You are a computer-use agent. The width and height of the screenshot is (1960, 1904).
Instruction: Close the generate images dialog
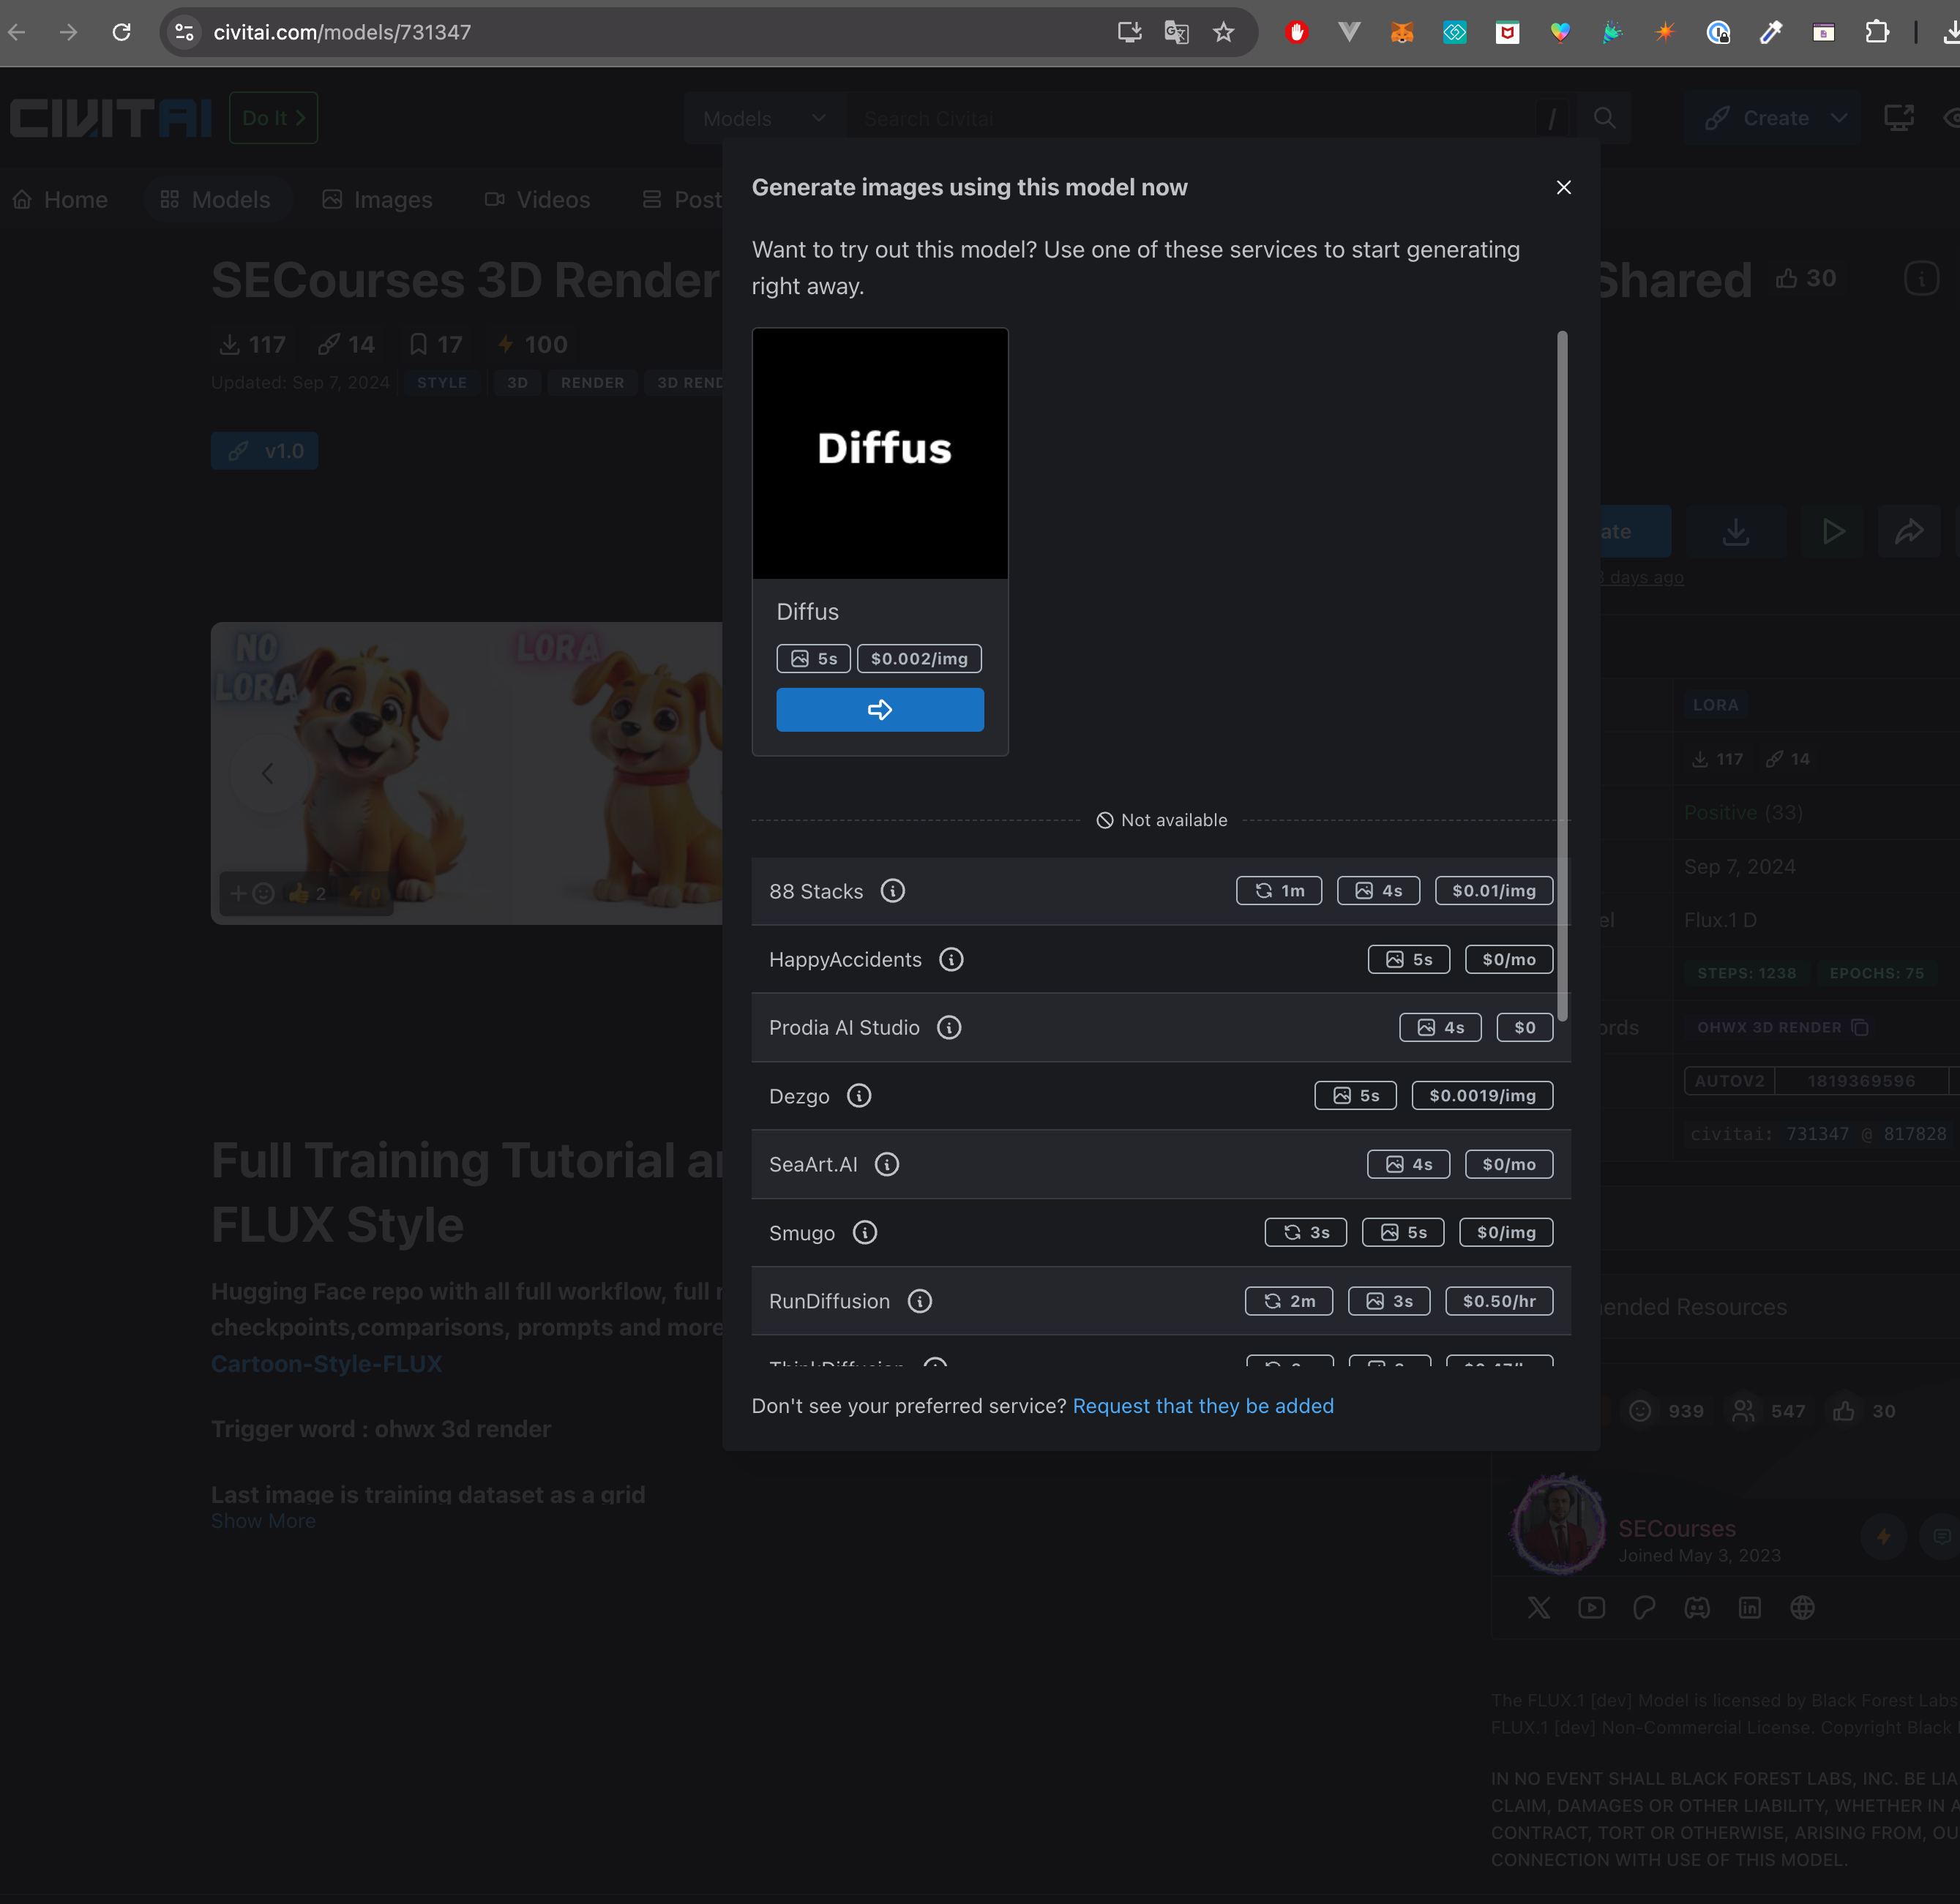pos(1563,188)
